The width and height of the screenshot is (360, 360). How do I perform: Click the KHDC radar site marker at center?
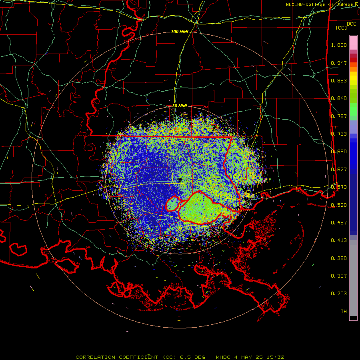pyautogui.click(x=180, y=179)
